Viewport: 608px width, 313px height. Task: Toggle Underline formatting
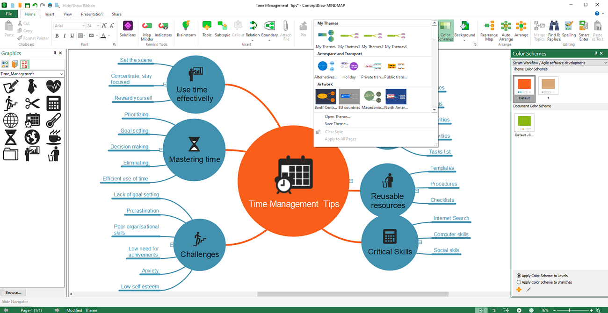[x=72, y=36]
